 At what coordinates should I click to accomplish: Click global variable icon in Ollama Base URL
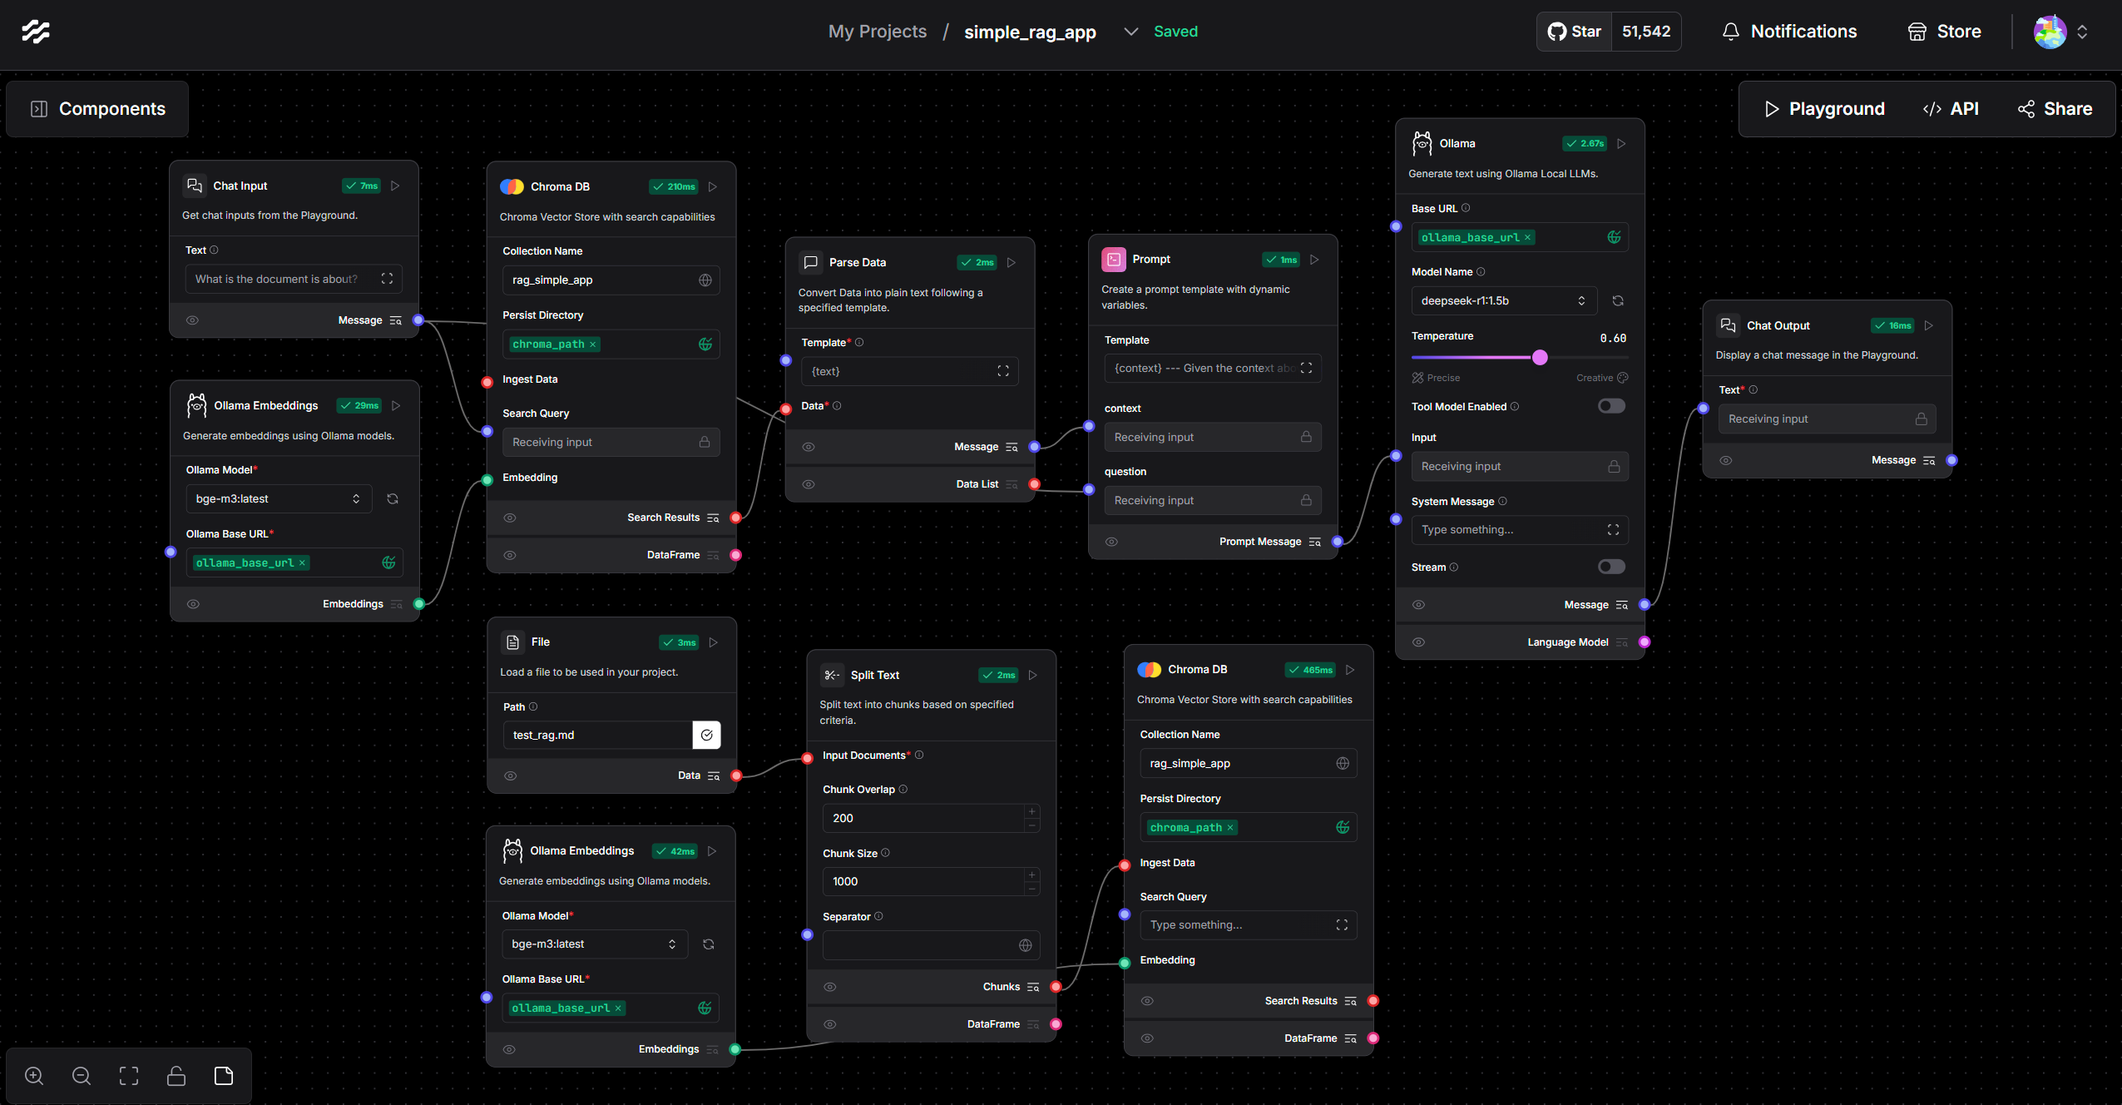tap(1614, 237)
